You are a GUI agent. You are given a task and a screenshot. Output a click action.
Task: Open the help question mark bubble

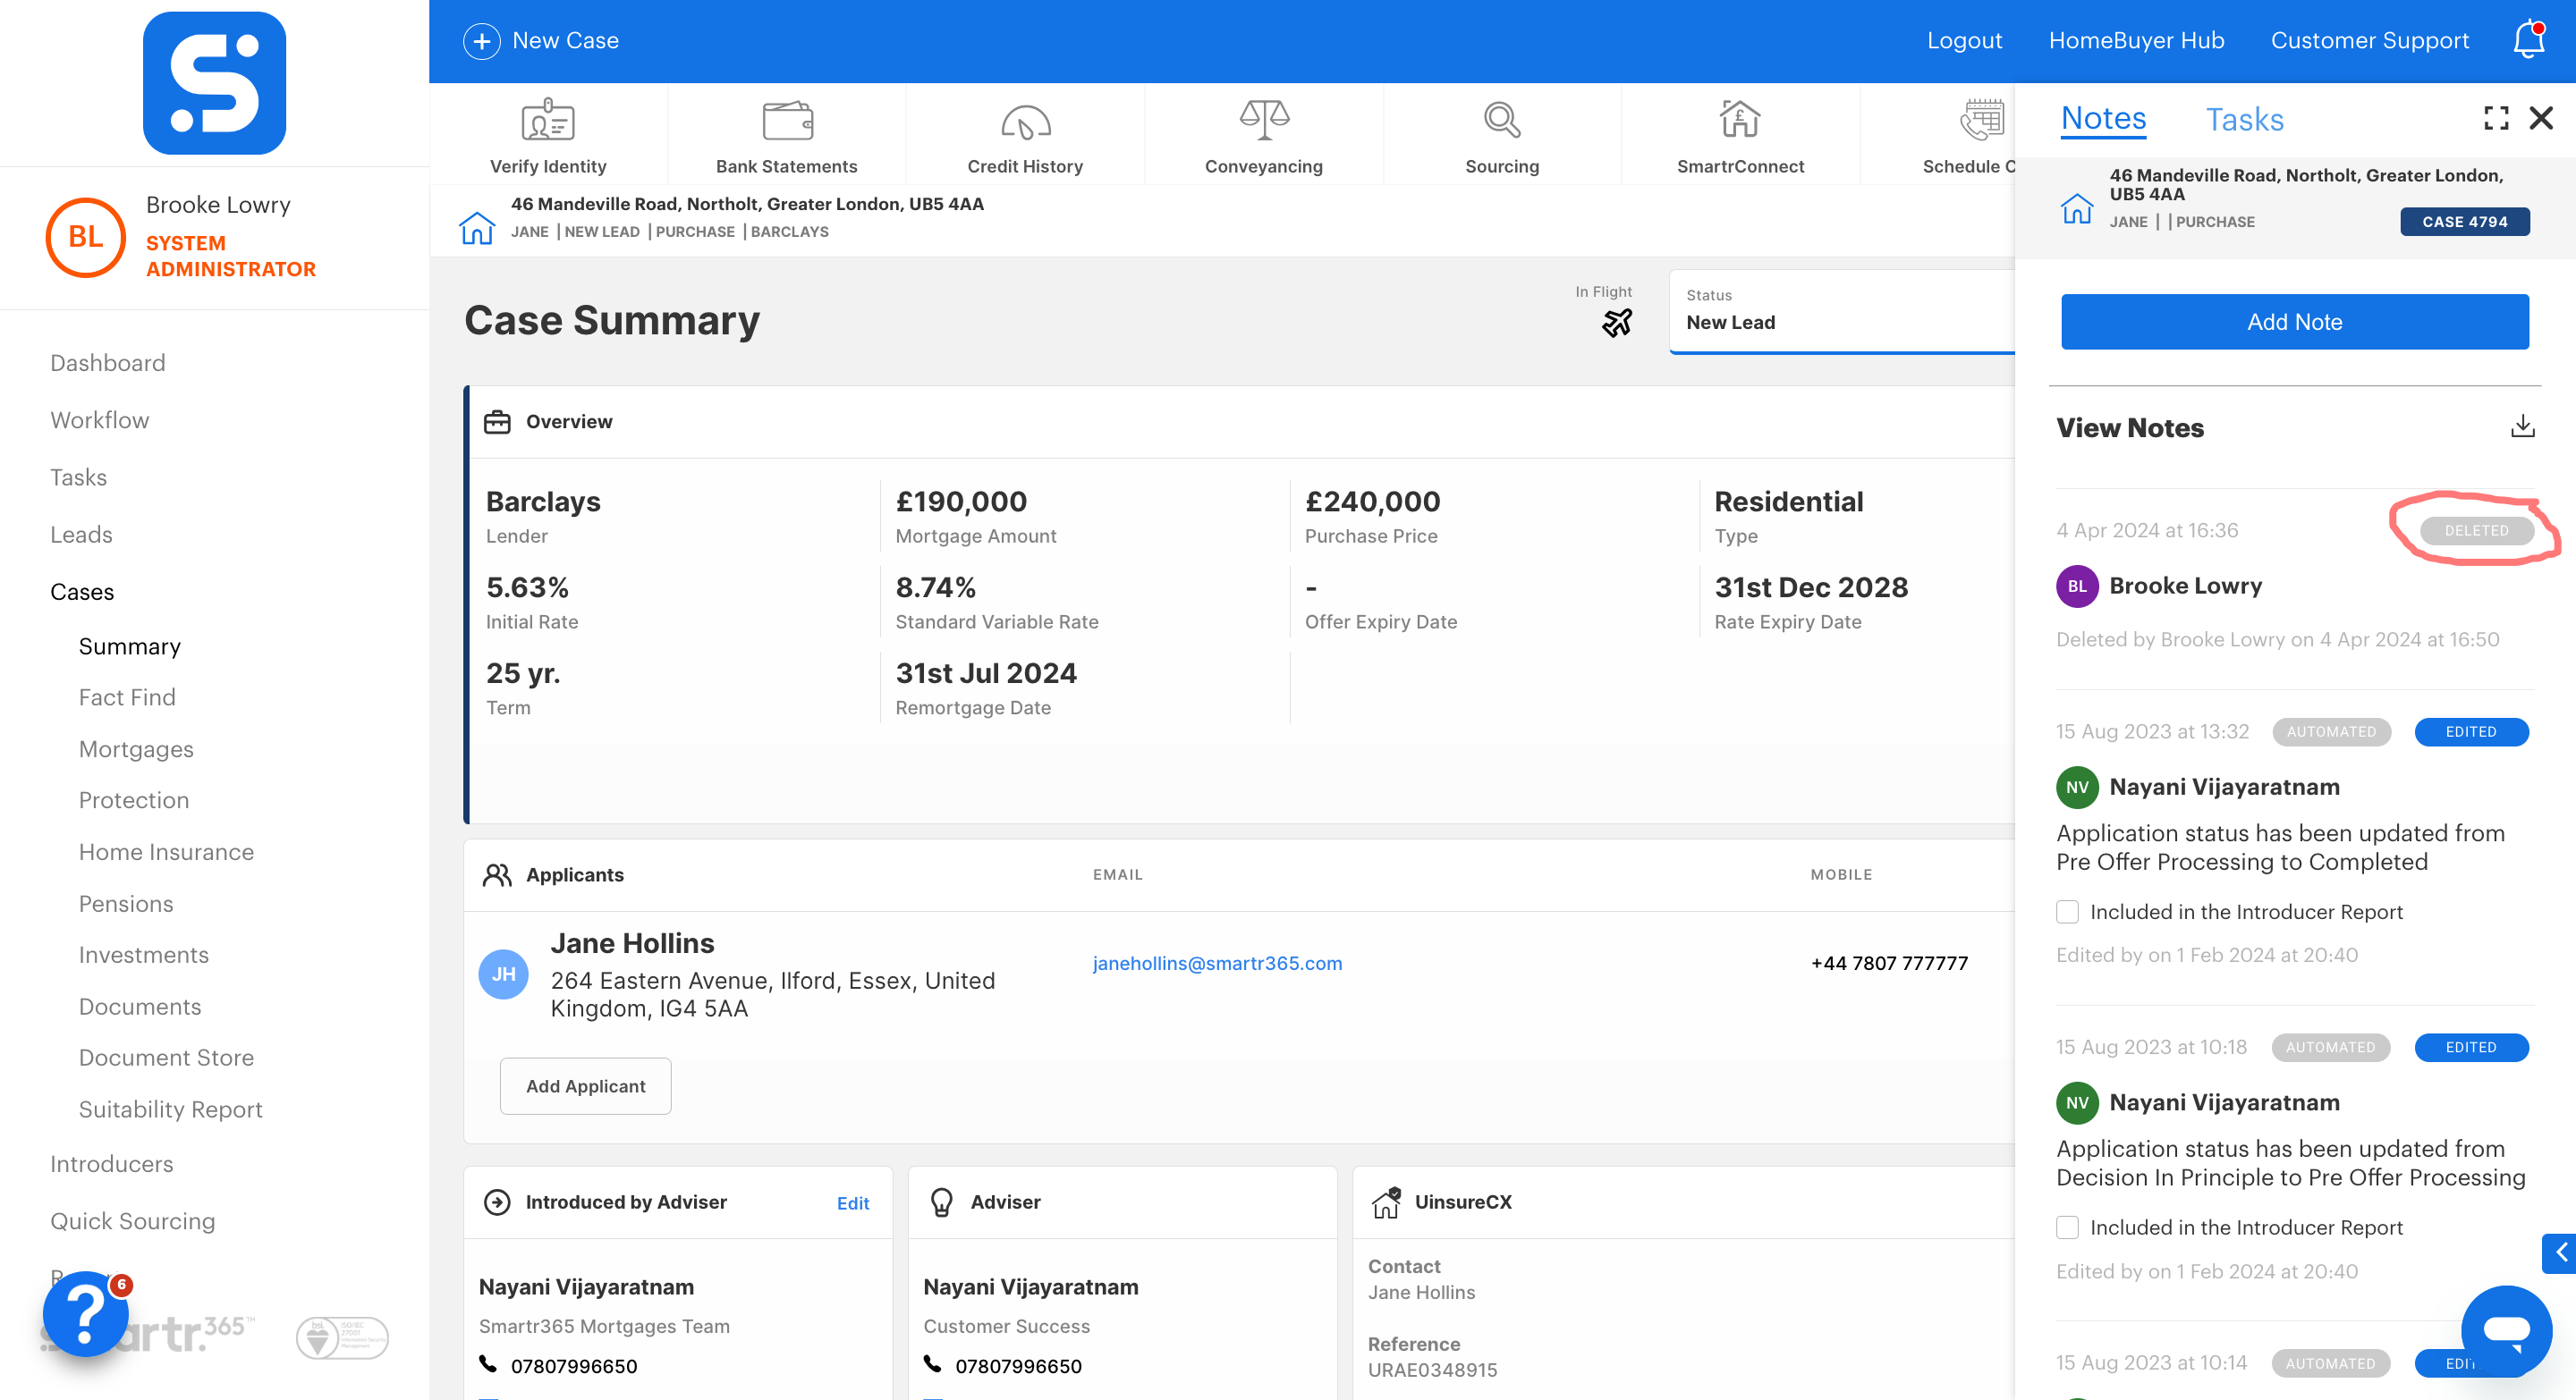tap(86, 1313)
